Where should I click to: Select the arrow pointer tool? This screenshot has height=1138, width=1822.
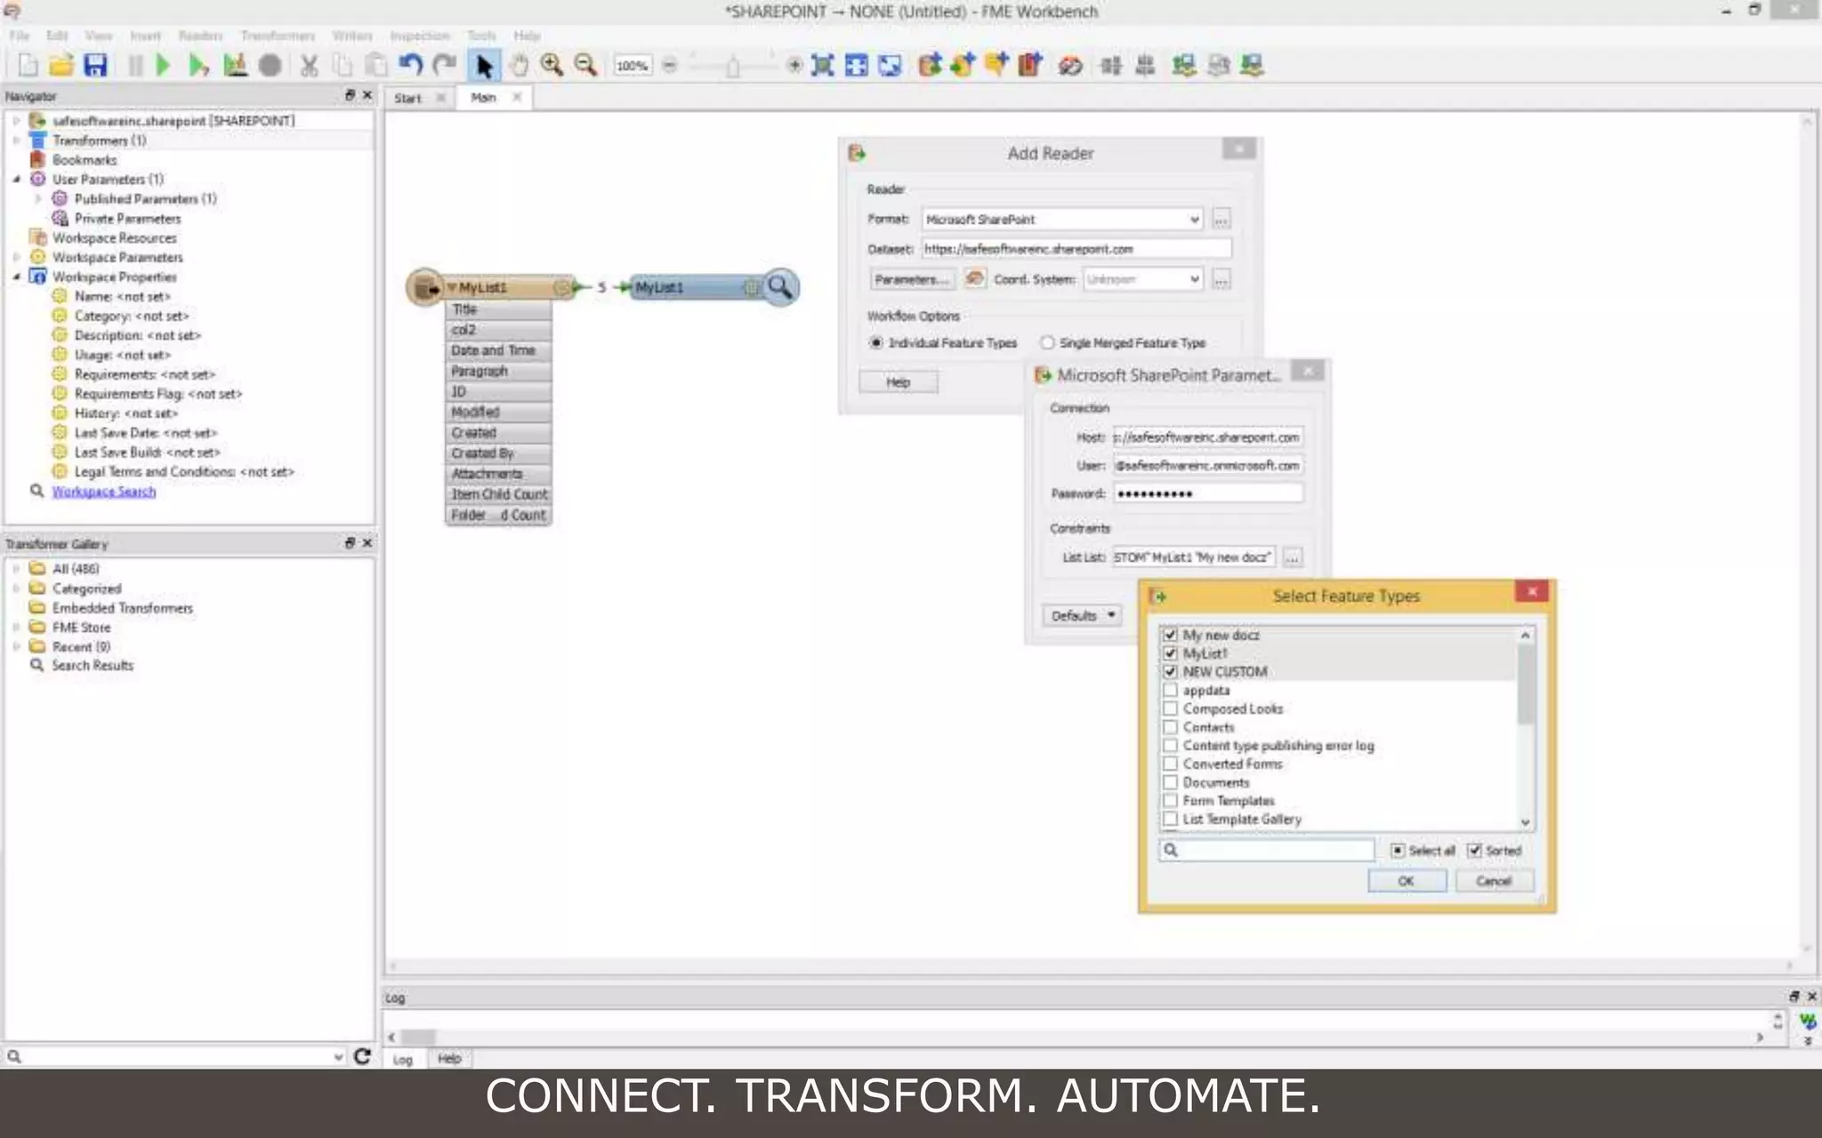coord(484,65)
